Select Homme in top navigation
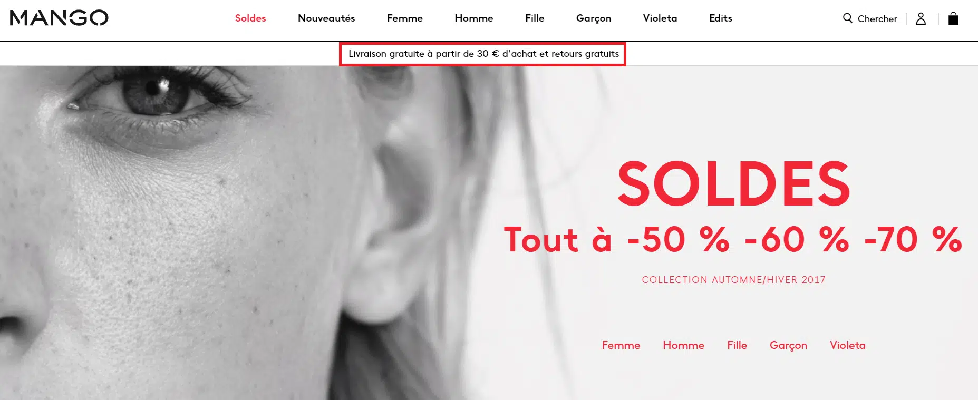978x400 pixels. click(x=474, y=18)
